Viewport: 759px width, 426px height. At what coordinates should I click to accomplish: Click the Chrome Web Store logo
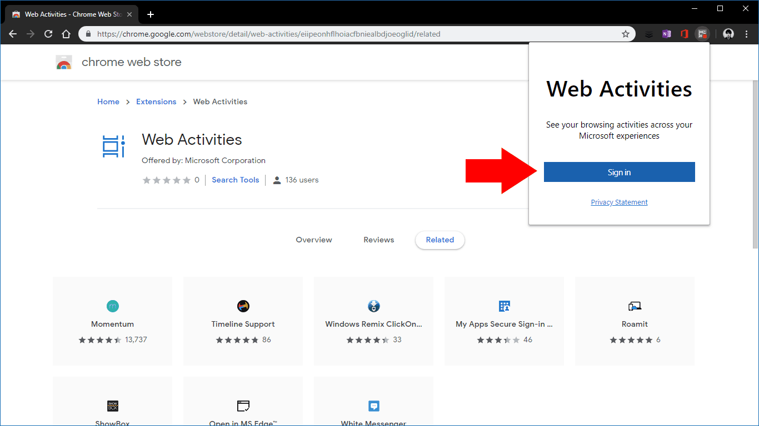tap(64, 62)
